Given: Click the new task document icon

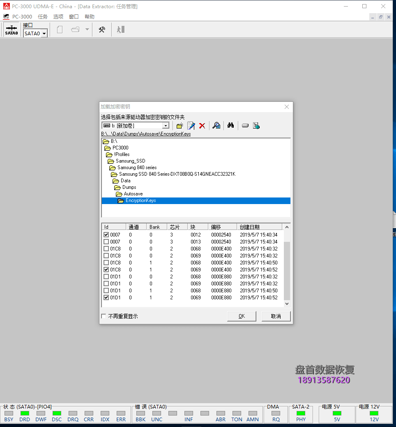Looking at the screenshot, I should tap(60, 30).
